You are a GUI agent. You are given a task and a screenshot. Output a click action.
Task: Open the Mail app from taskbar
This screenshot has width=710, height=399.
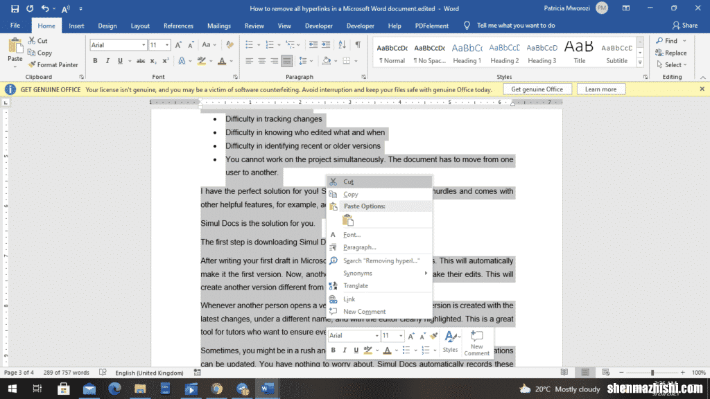tap(89, 389)
